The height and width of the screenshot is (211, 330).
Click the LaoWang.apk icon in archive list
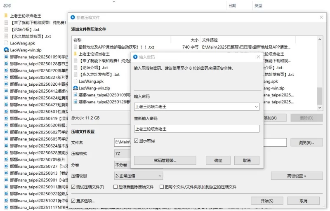point(75,81)
